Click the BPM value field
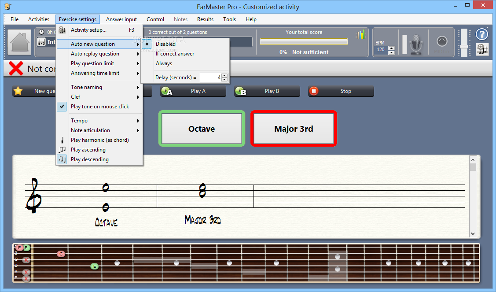The height and width of the screenshot is (292, 496). 381,50
